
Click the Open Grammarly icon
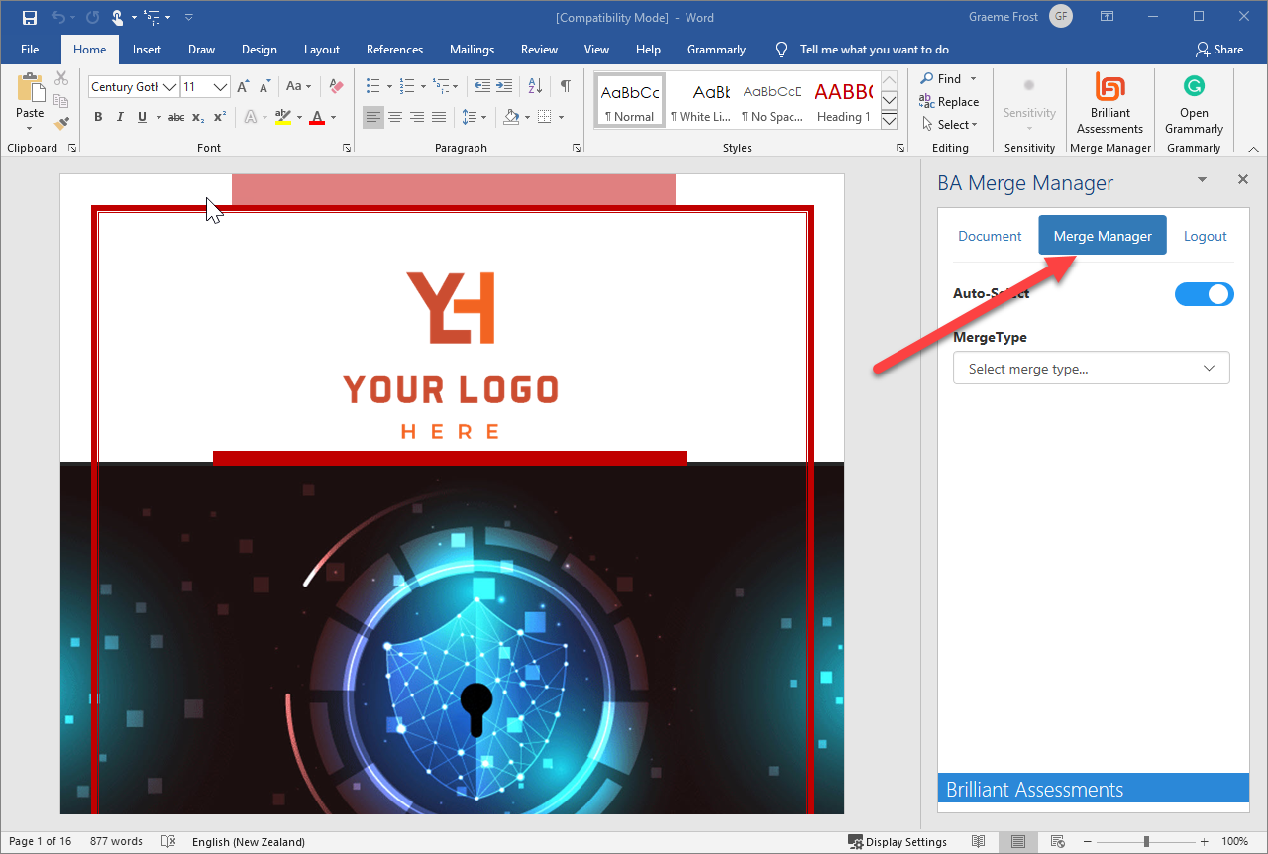point(1194,103)
